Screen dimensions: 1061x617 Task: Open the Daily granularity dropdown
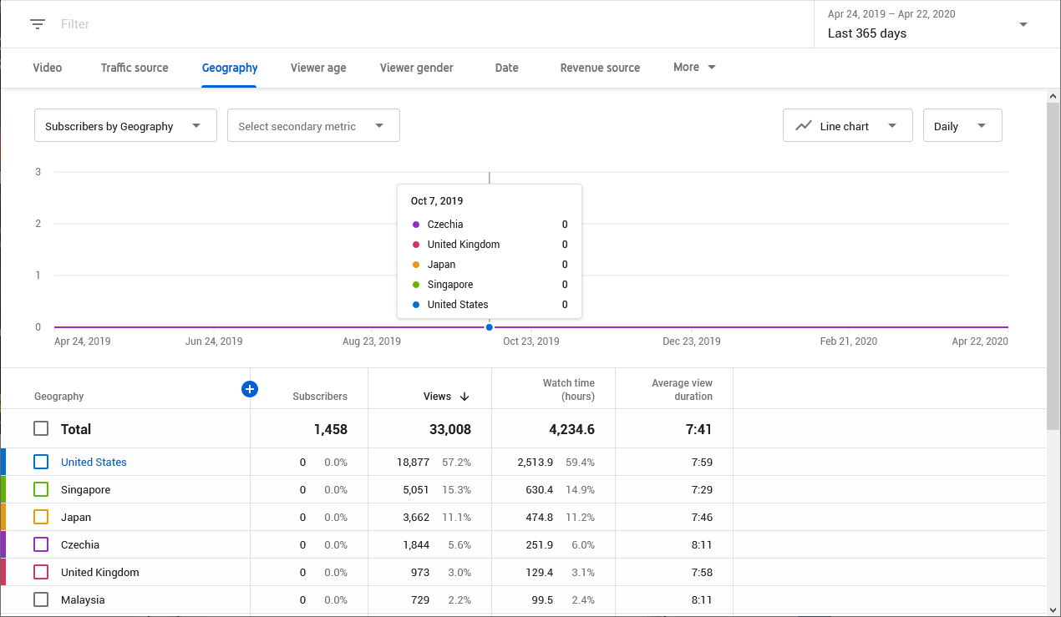point(962,125)
